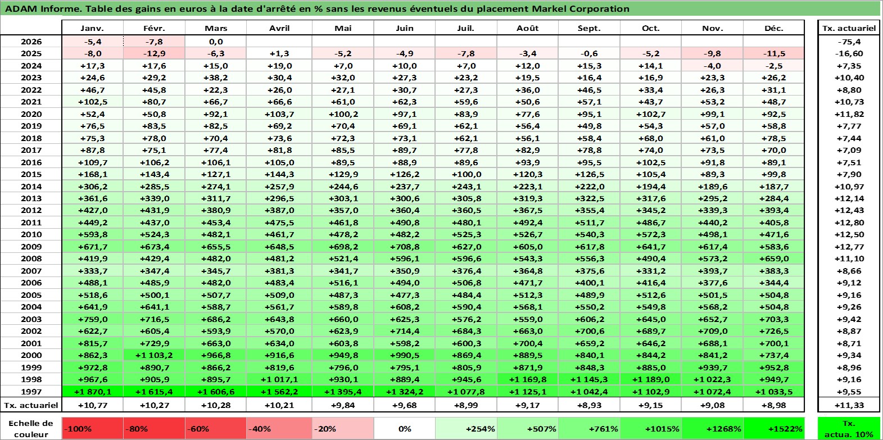Click the 2014 row label
This screenshot has height=440, width=883.
point(31,187)
